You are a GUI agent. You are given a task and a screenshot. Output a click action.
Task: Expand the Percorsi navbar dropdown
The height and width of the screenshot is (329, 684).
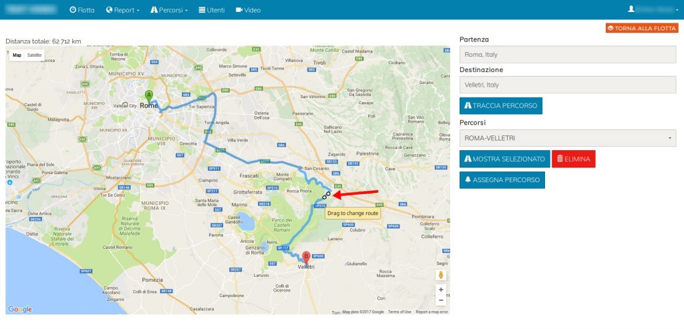tap(170, 10)
